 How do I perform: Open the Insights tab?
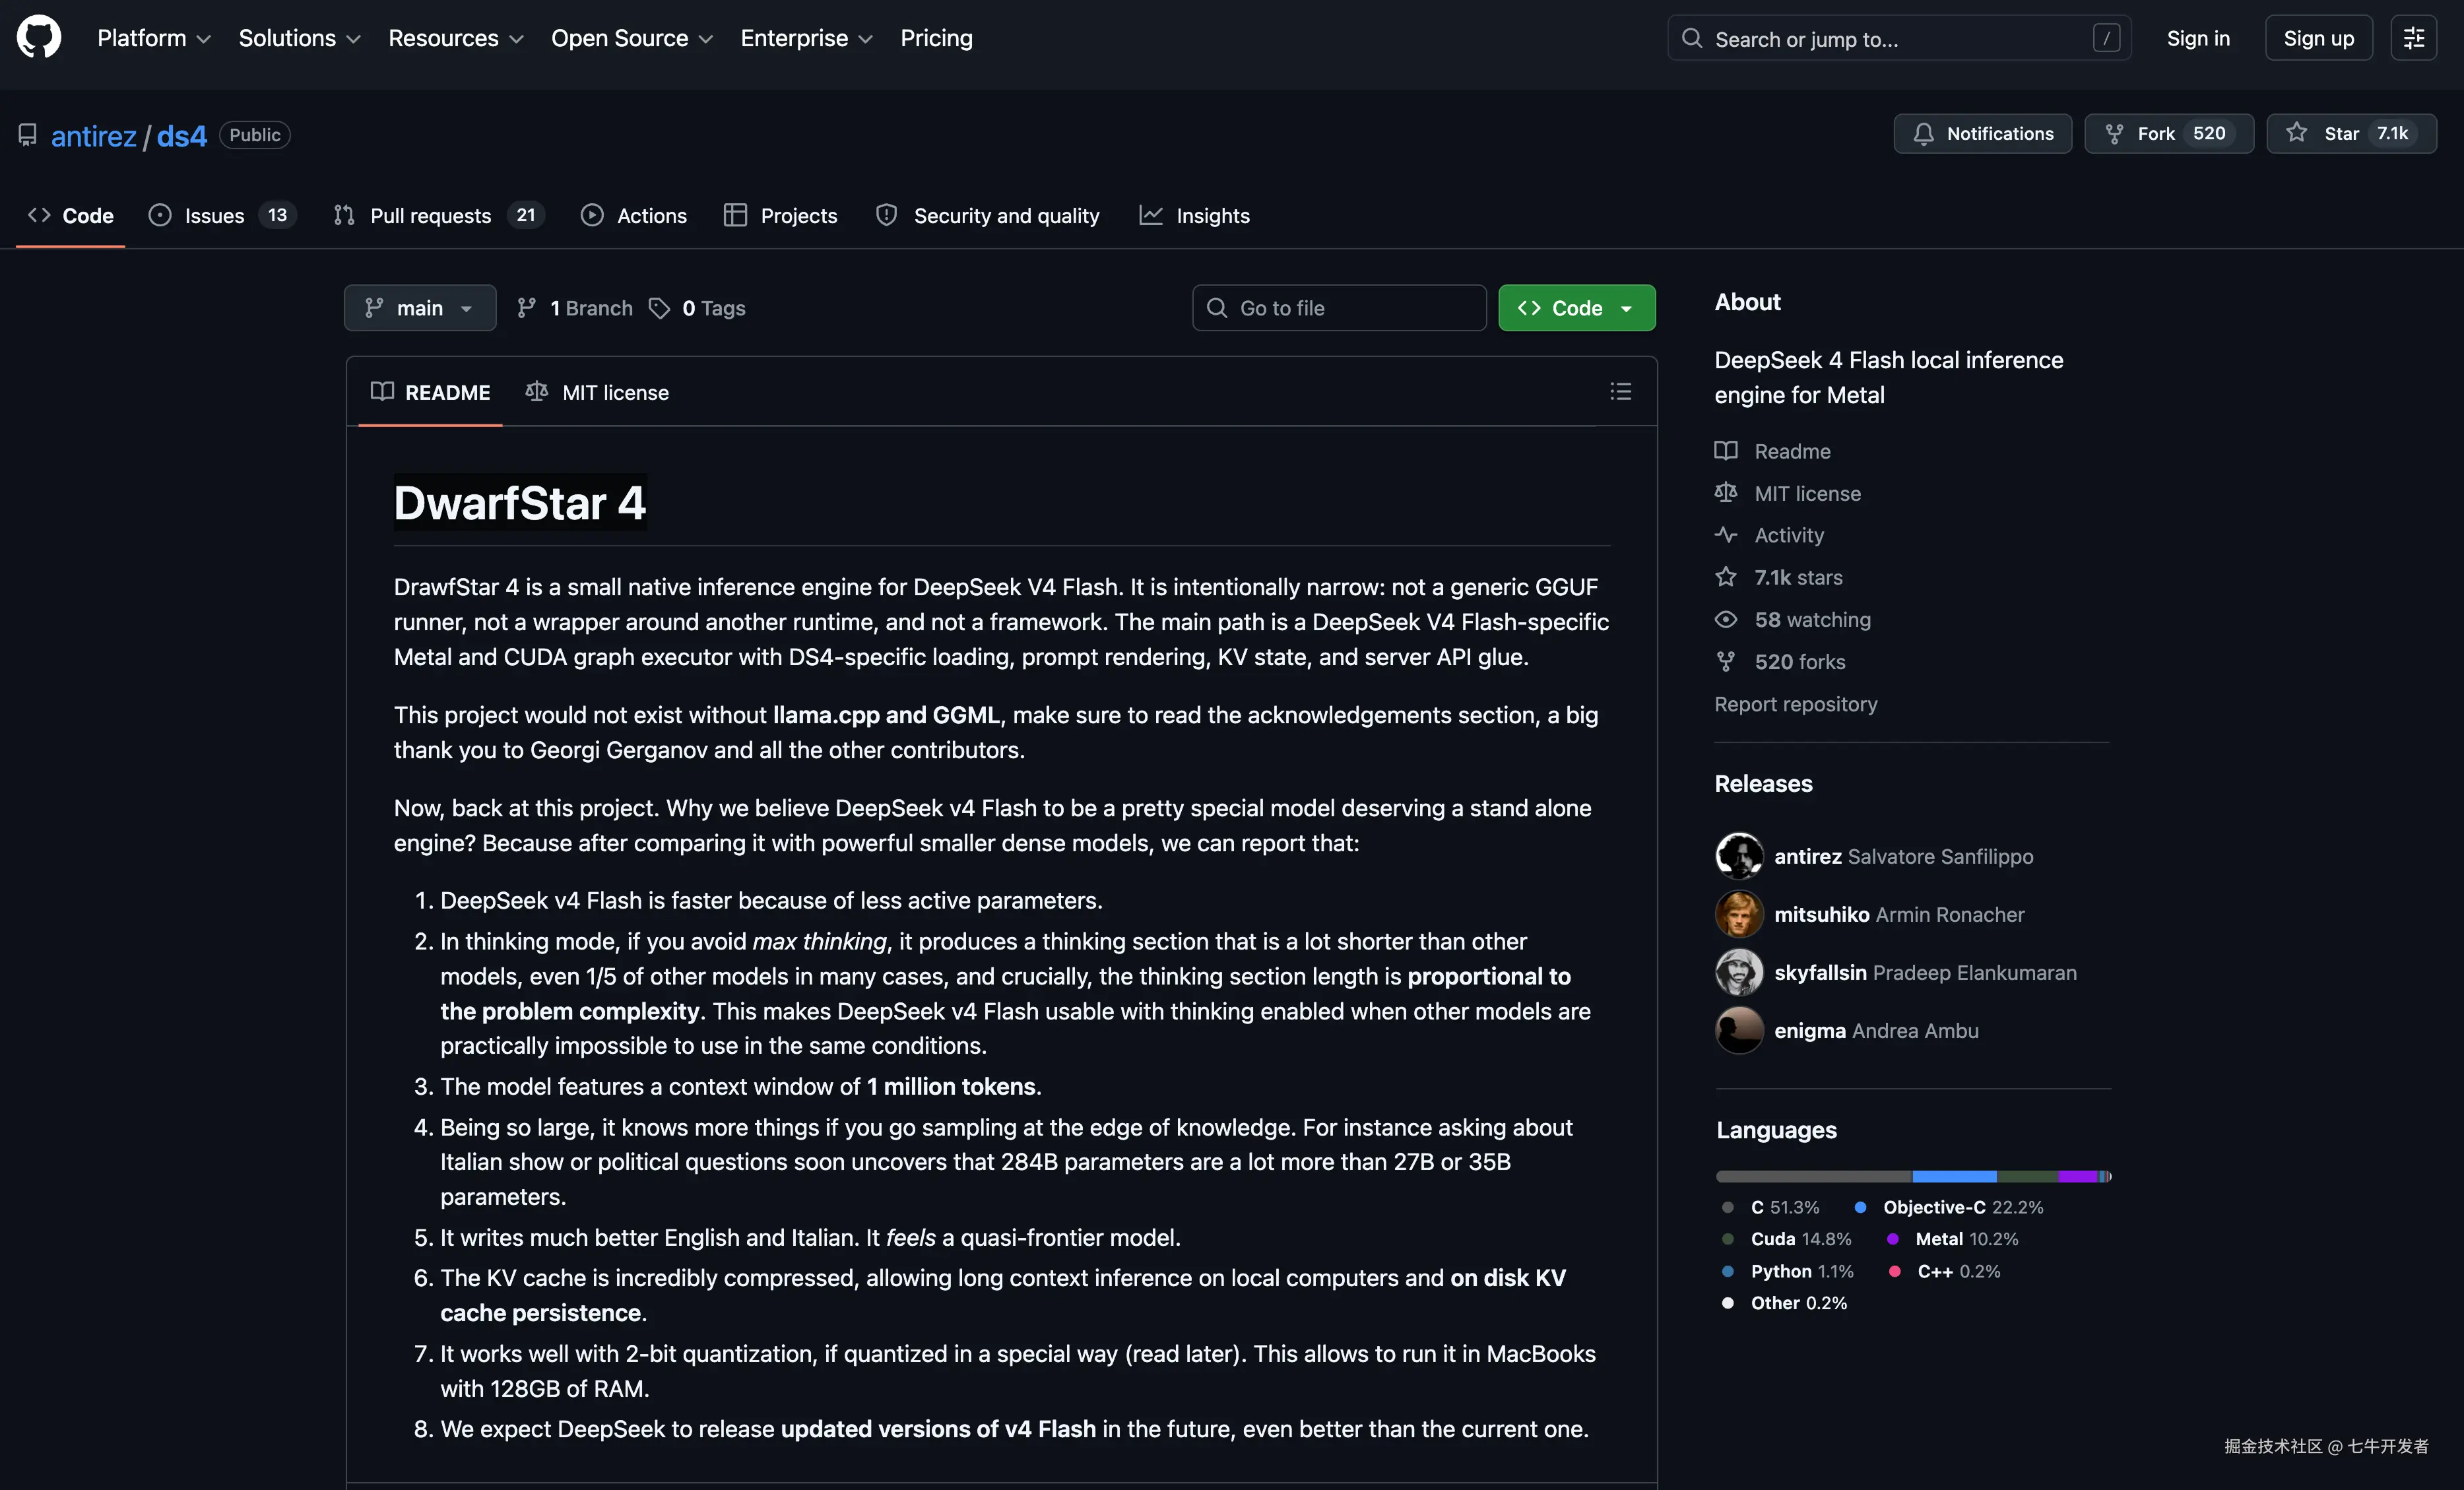[x=1195, y=215]
